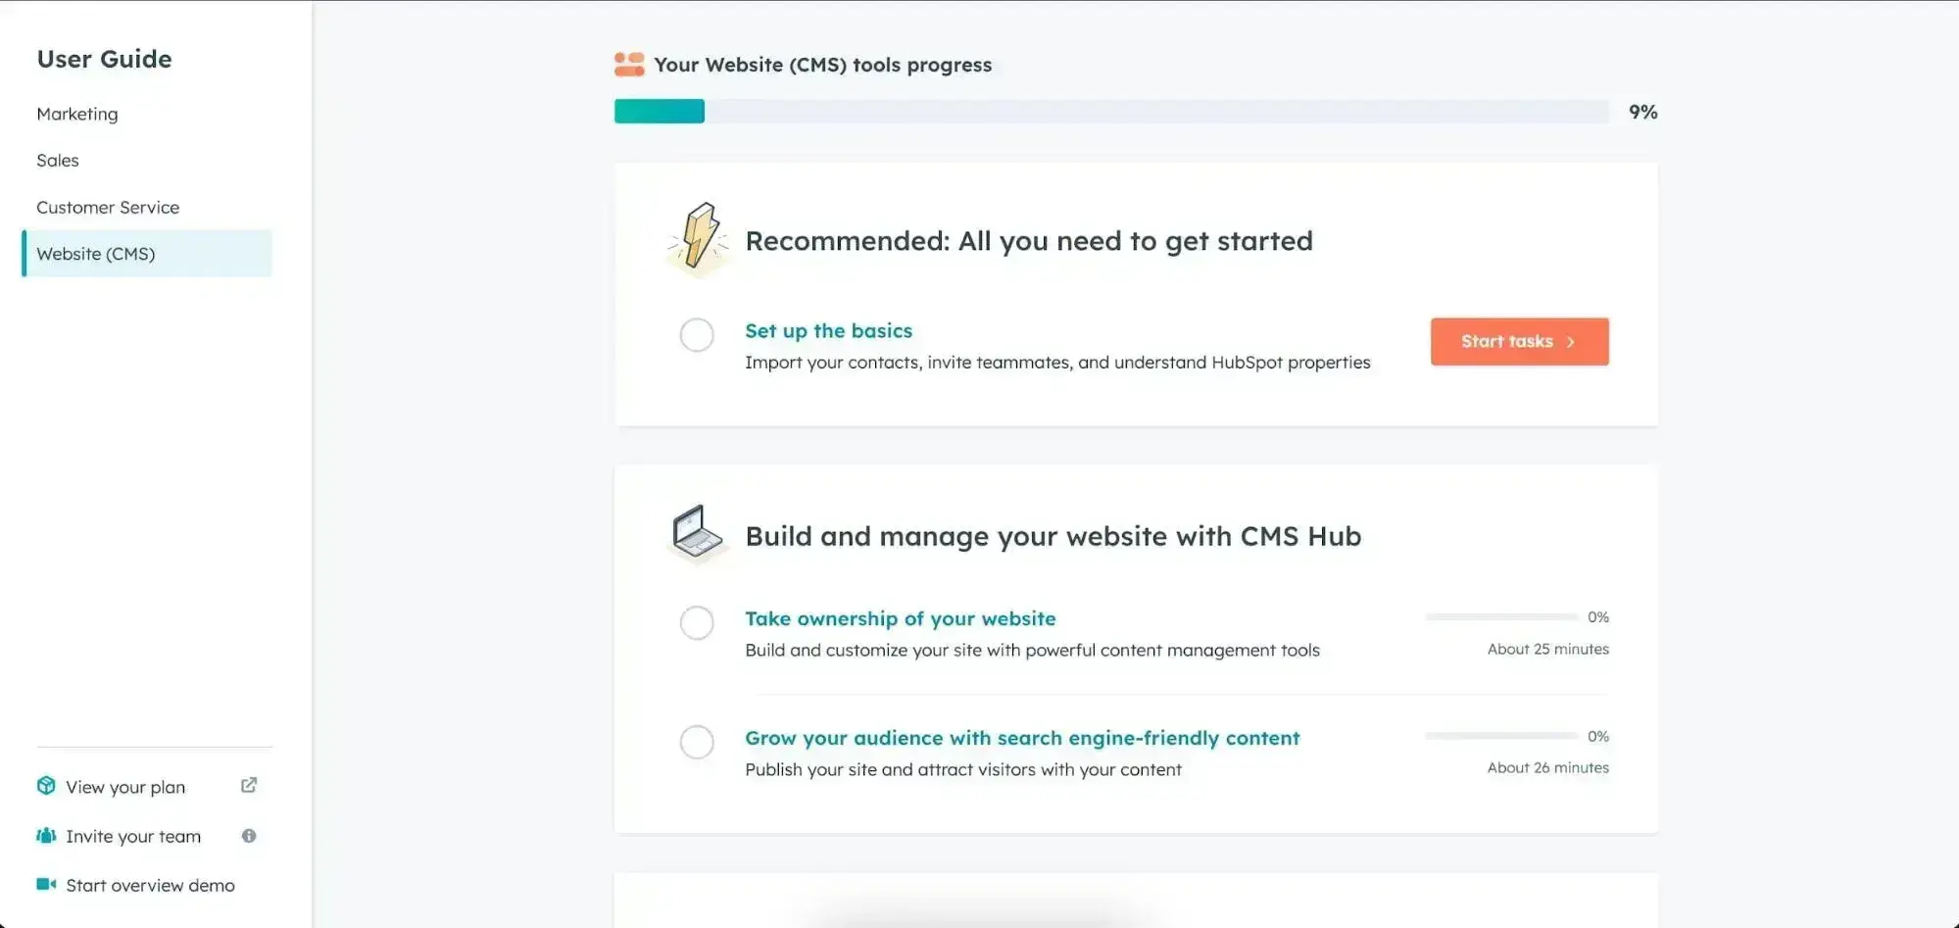
Task: Mark Set up the basics as complete
Action: click(696, 334)
